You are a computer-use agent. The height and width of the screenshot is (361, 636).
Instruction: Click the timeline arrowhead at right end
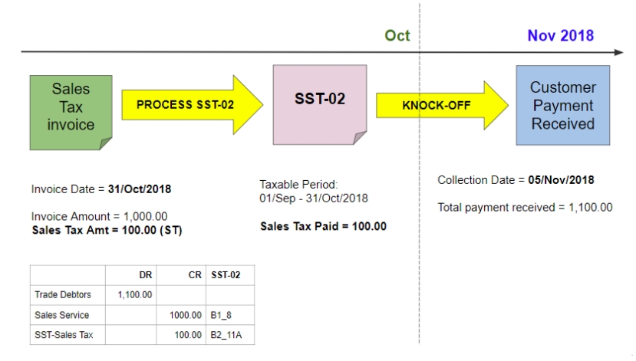click(x=618, y=52)
